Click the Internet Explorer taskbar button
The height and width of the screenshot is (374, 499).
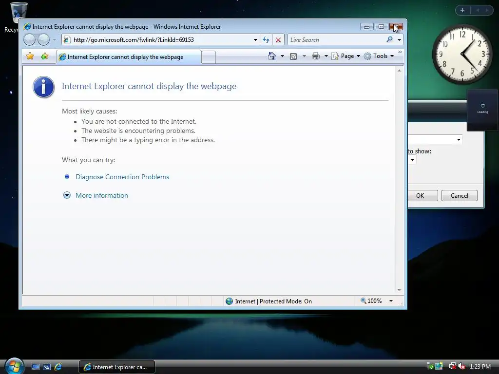(117, 367)
